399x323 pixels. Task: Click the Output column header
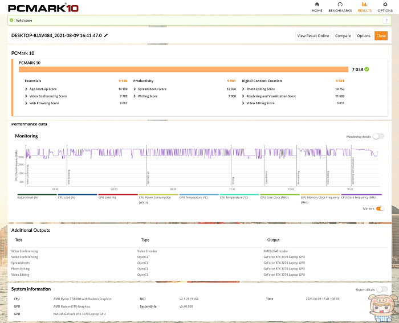pos(273,240)
